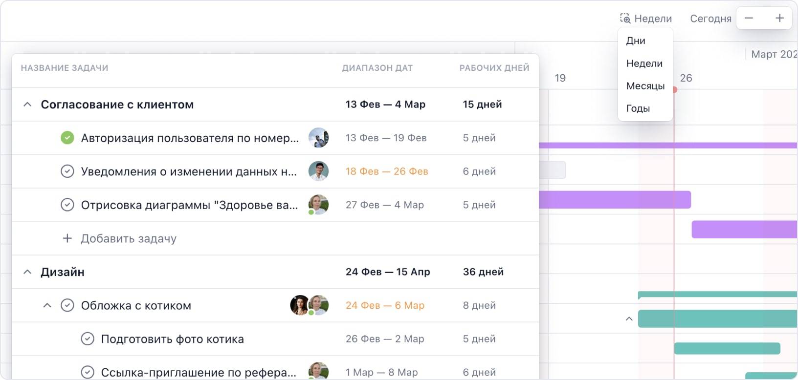Click assignee avatar on Авторизация пользователя task

pyautogui.click(x=318, y=138)
